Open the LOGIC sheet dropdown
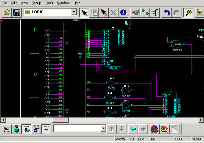 pos(74,12)
